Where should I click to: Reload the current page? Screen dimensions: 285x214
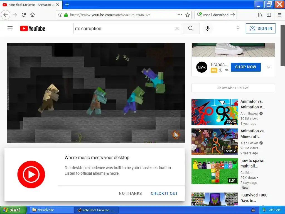tap(24, 15)
